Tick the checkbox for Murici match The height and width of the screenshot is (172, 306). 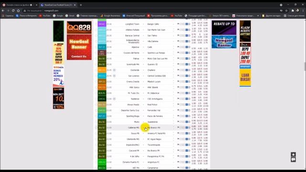[96, 122]
